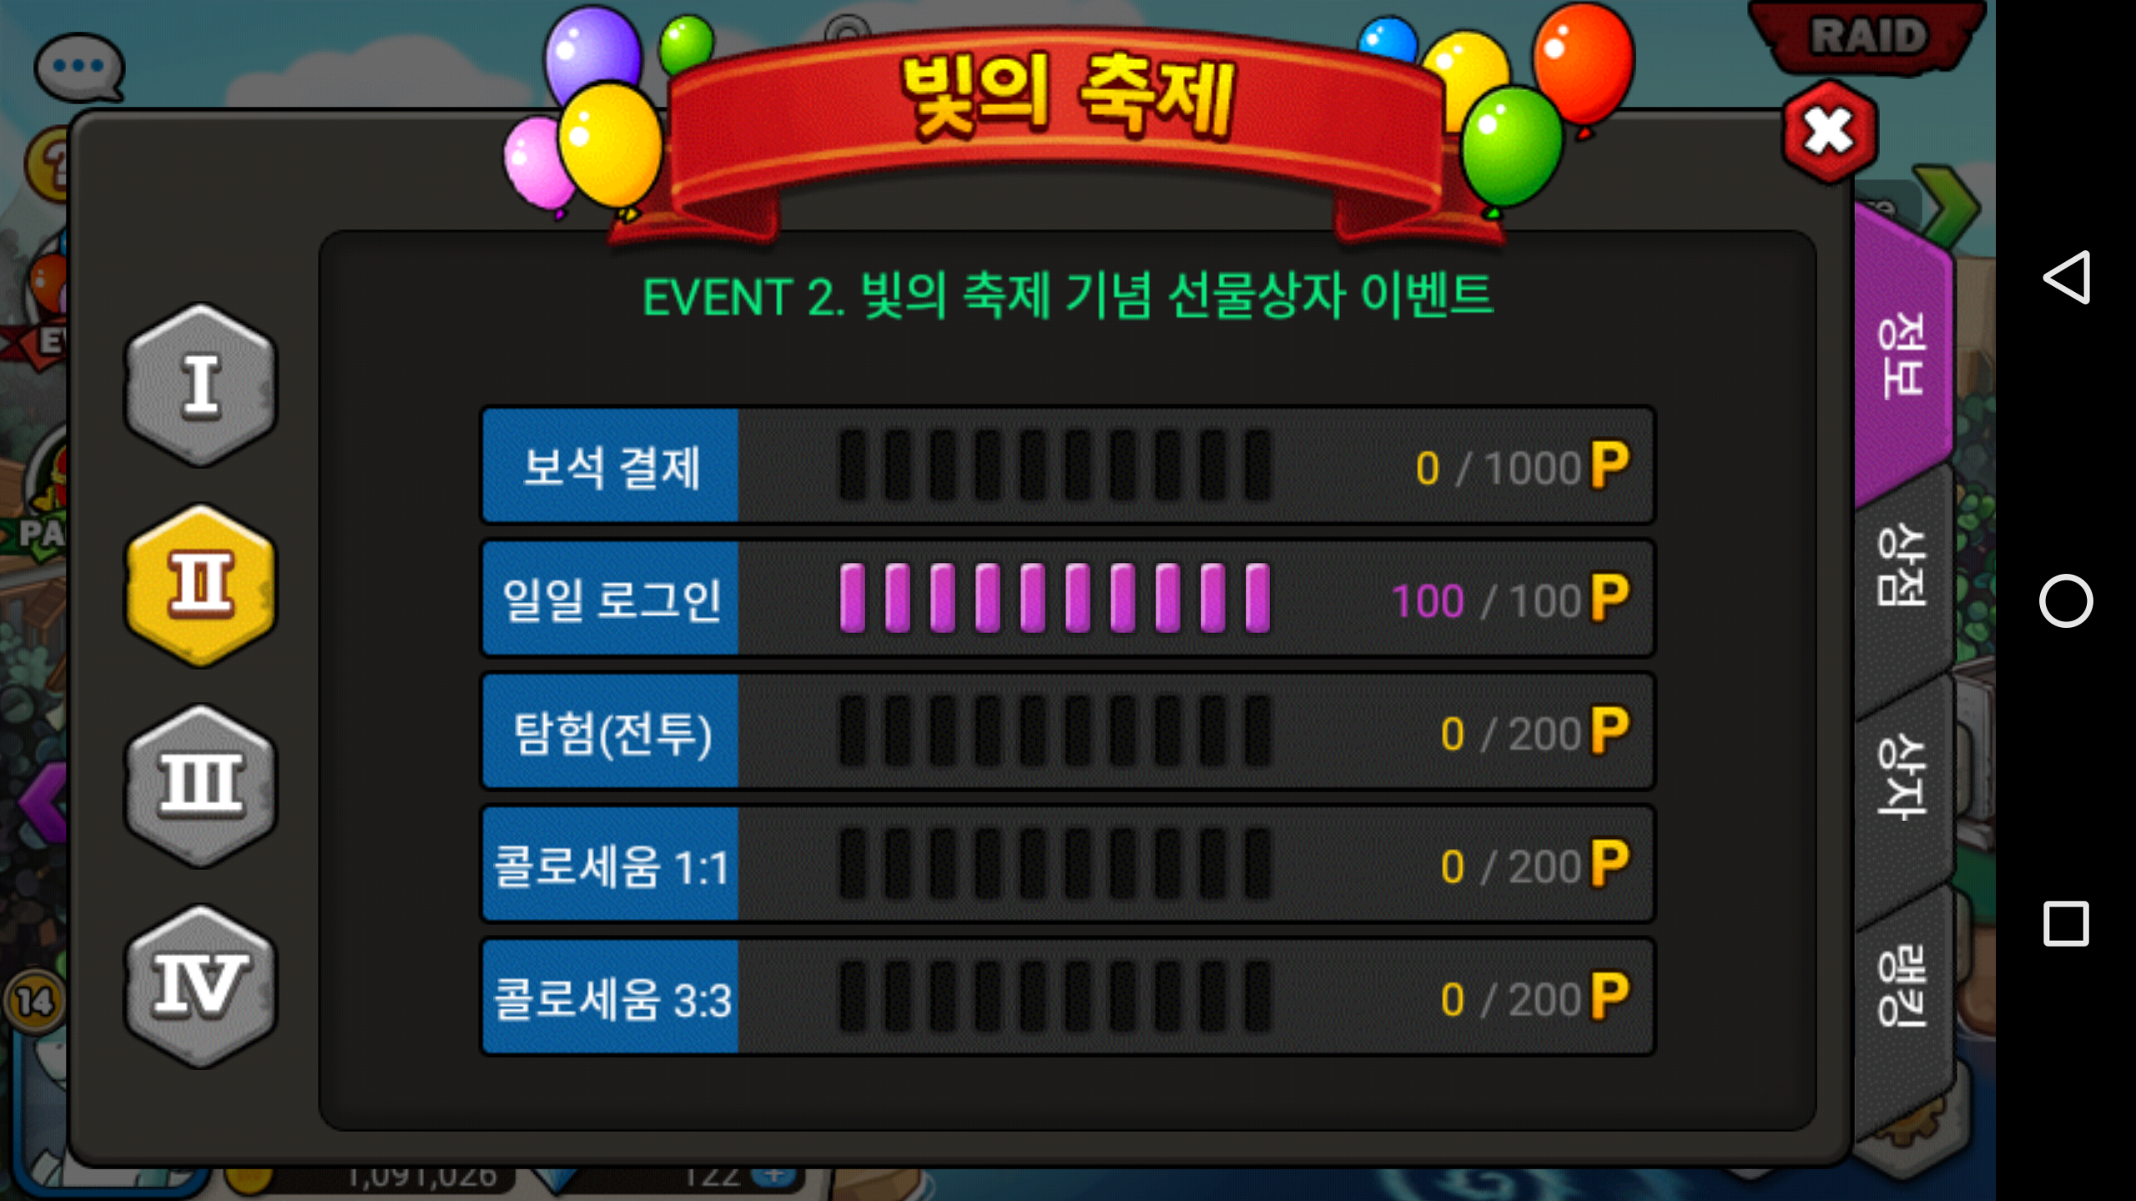Select the 콜로세움 3:3 row label
2136x1201 pixels.
coord(611,997)
